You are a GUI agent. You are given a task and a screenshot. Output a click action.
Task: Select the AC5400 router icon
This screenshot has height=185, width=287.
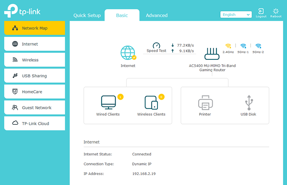click(212, 53)
